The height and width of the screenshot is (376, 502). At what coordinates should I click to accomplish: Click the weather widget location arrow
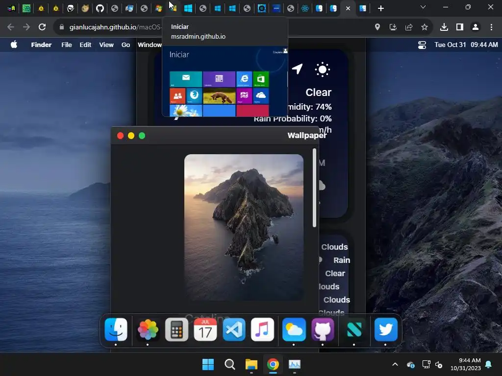pyautogui.click(x=298, y=69)
